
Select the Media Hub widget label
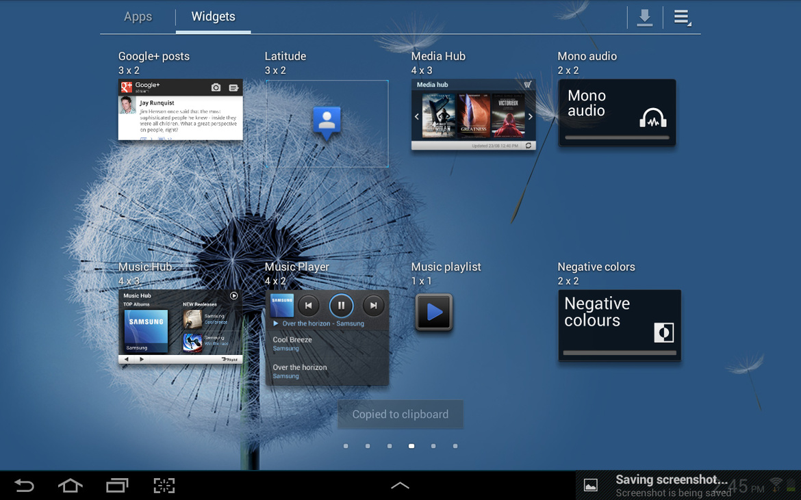click(x=438, y=56)
